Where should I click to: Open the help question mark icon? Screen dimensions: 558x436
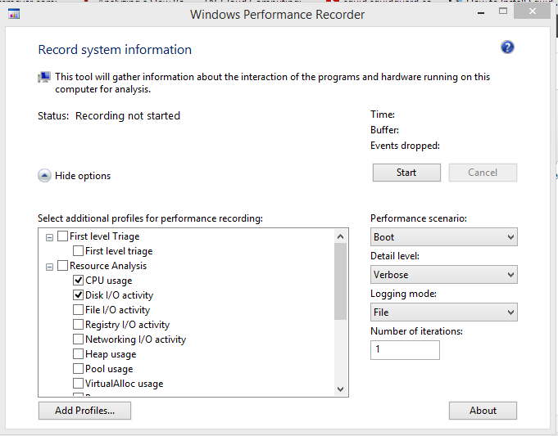507,47
